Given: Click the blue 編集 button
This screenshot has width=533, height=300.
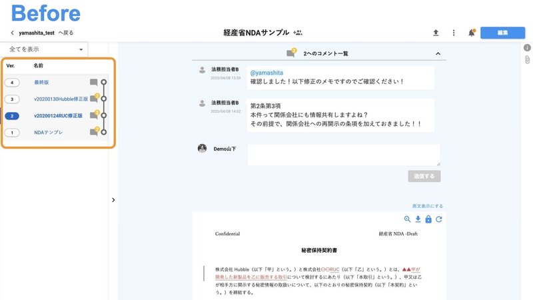Looking at the screenshot, I should [502, 33].
